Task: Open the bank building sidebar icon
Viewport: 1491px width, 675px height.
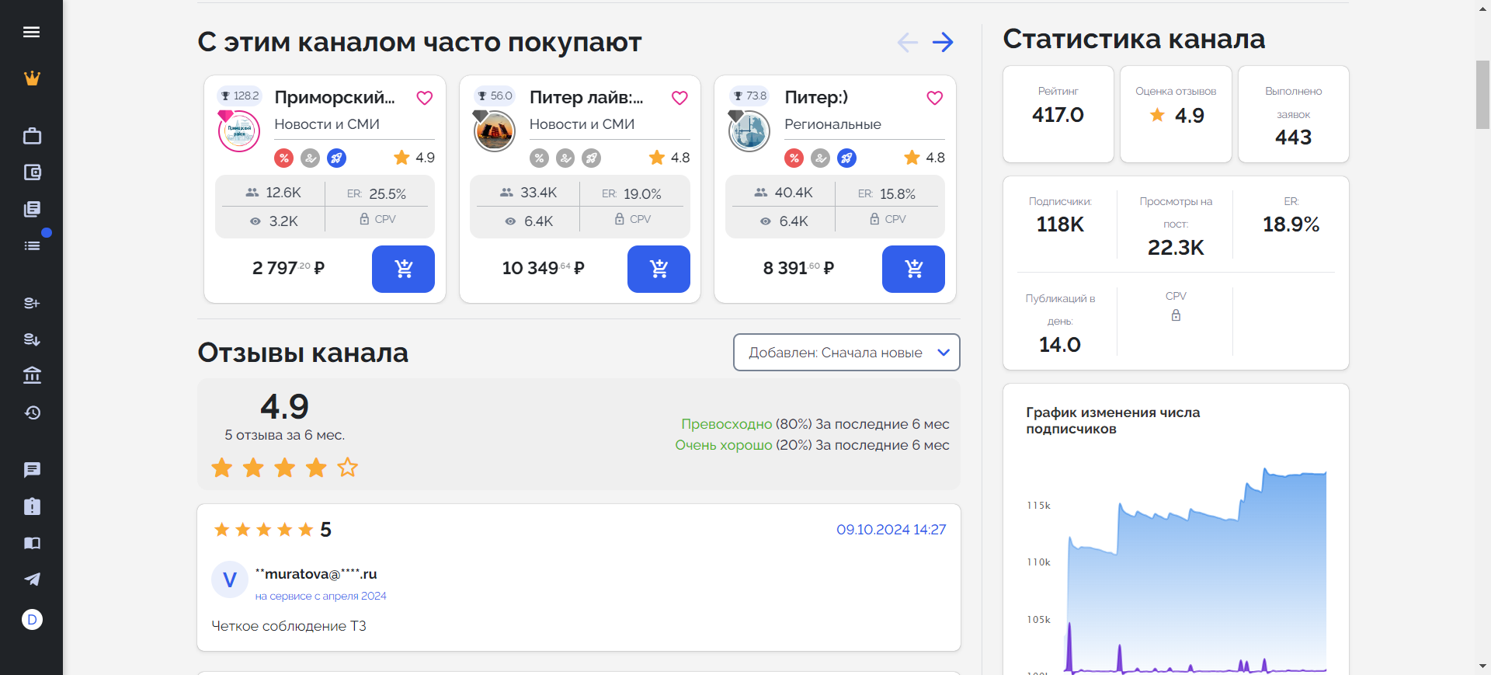Action: 32,375
